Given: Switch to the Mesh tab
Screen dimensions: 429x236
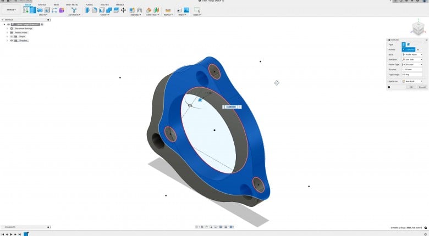Looking at the screenshot, I should click(x=56, y=4).
